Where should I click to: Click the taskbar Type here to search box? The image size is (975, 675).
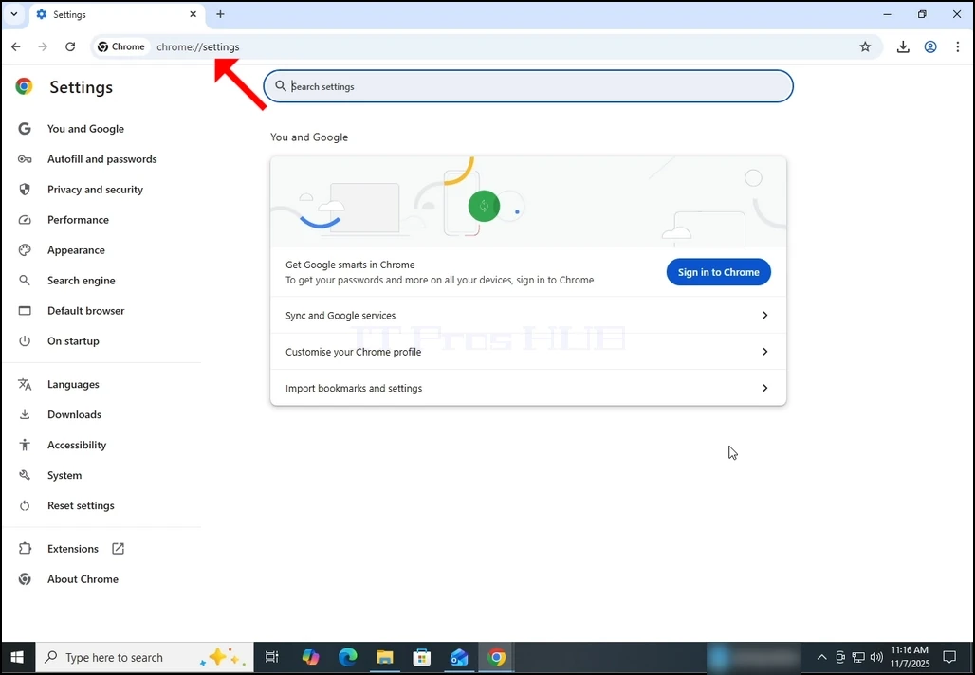coord(144,658)
